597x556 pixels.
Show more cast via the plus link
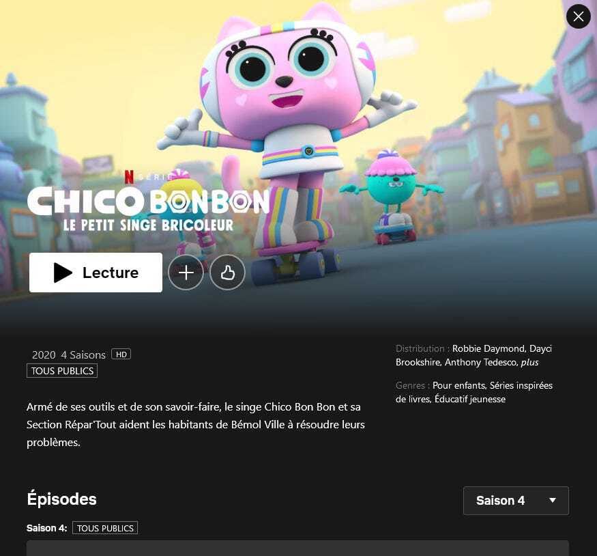click(529, 363)
